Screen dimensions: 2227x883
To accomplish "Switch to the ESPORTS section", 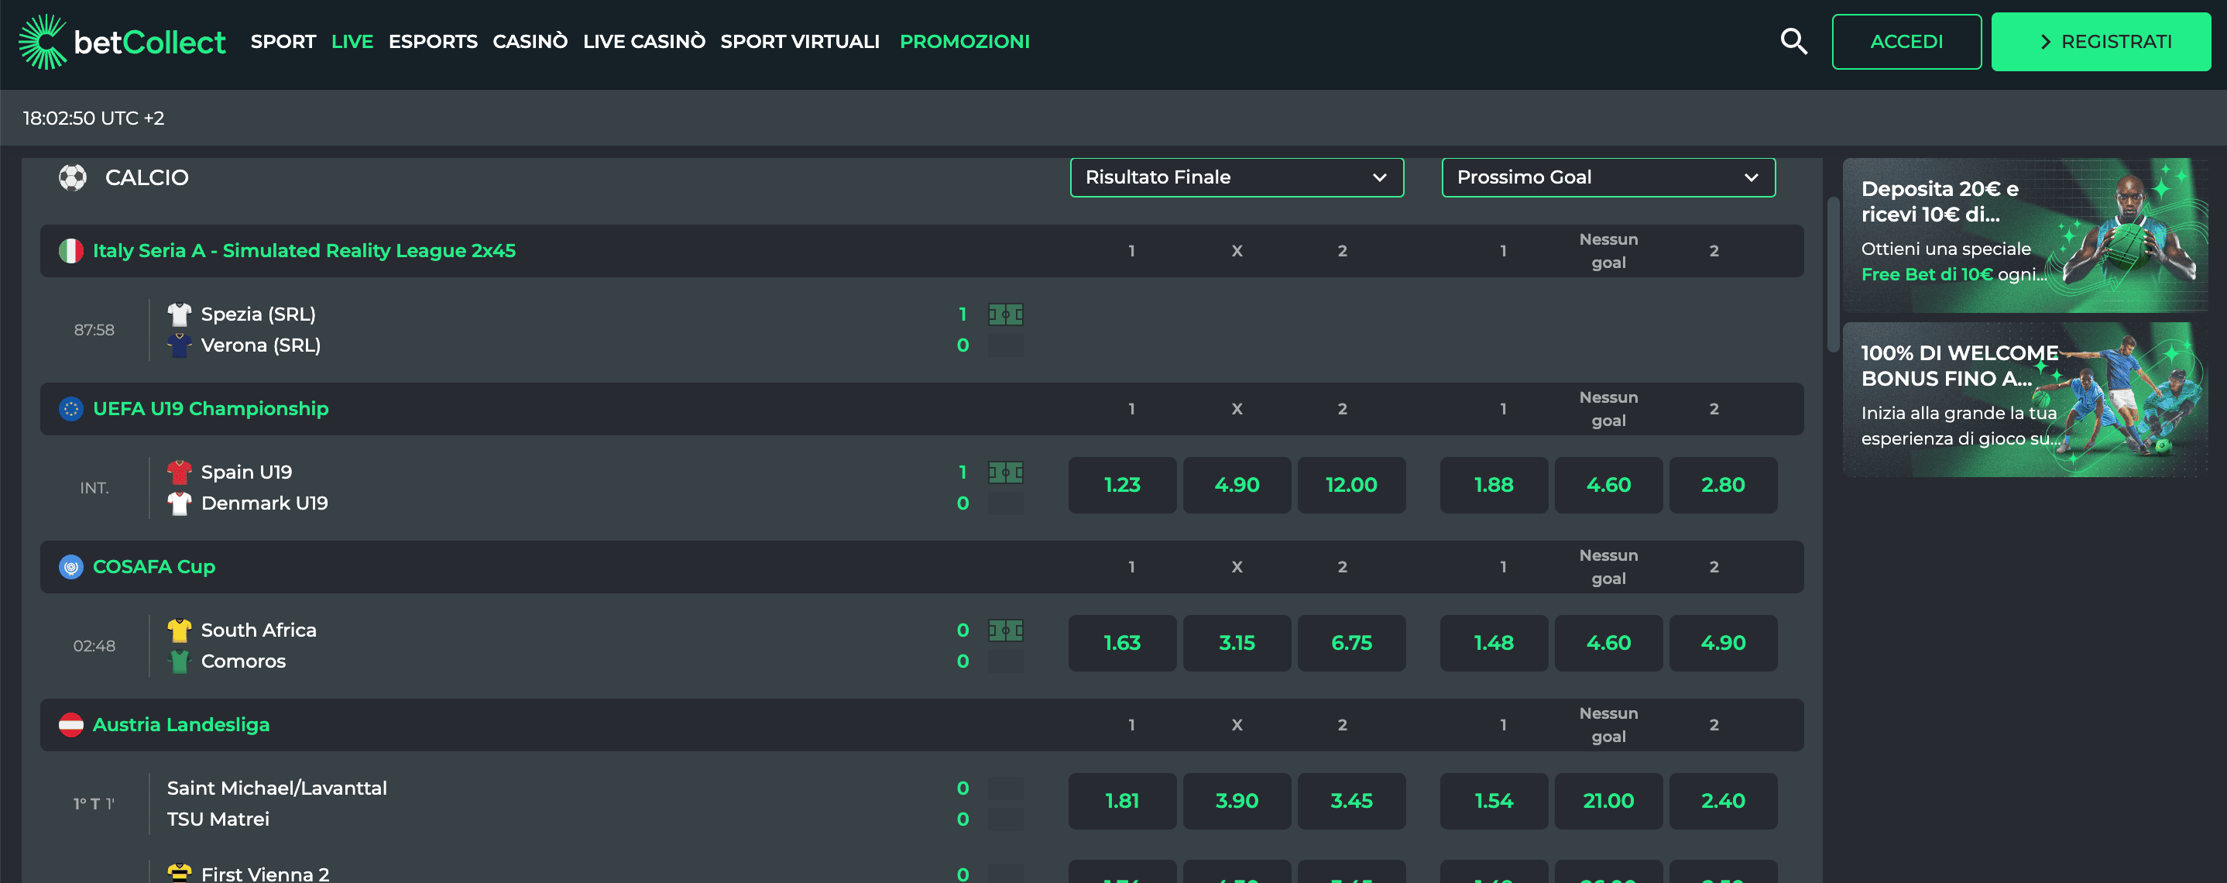I will (x=433, y=40).
